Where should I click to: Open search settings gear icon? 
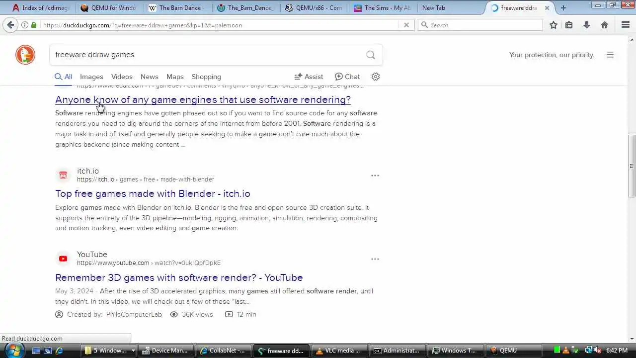tap(376, 77)
